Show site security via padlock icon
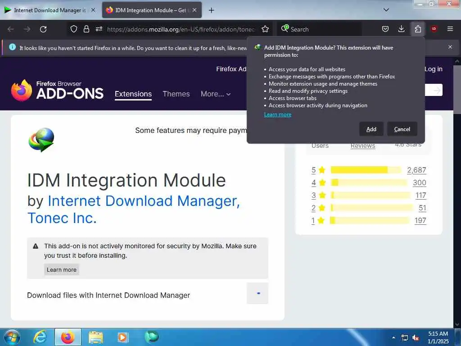This screenshot has width=461, height=346. tap(86, 29)
